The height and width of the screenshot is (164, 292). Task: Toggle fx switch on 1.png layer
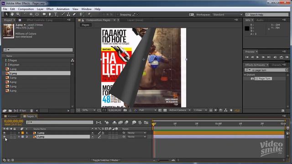(x=103, y=133)
